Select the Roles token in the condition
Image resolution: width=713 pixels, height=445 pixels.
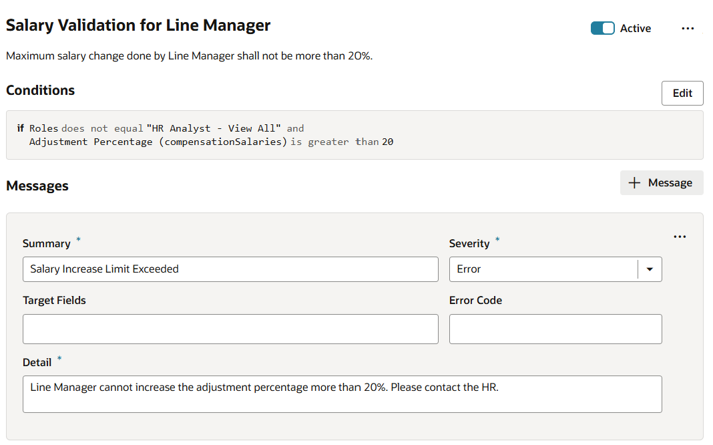(x=43, y=128)
